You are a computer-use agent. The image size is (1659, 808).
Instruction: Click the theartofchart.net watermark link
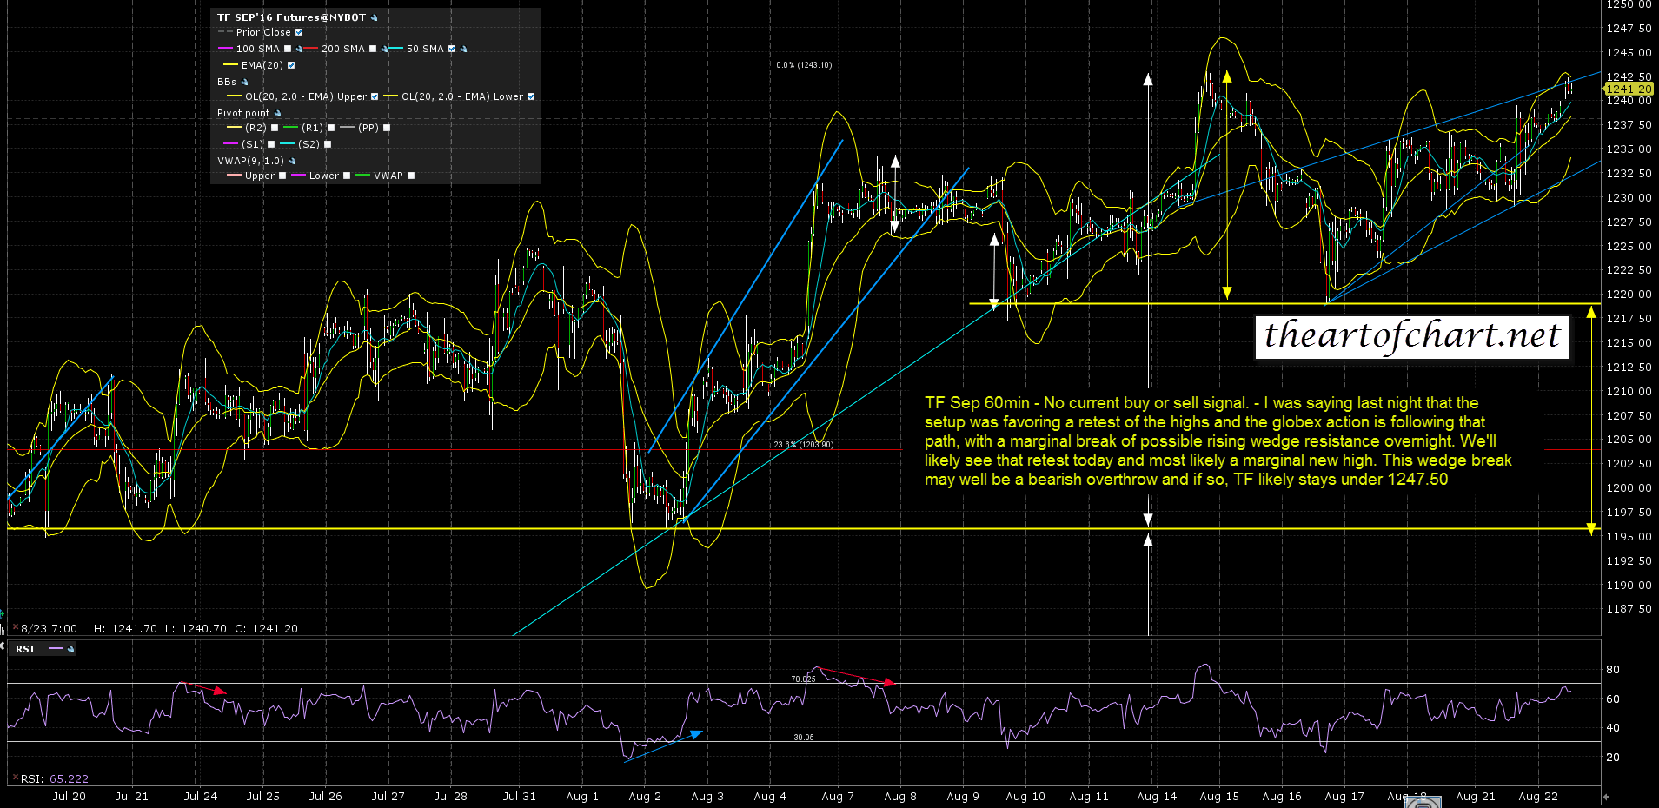point(1412,336)
